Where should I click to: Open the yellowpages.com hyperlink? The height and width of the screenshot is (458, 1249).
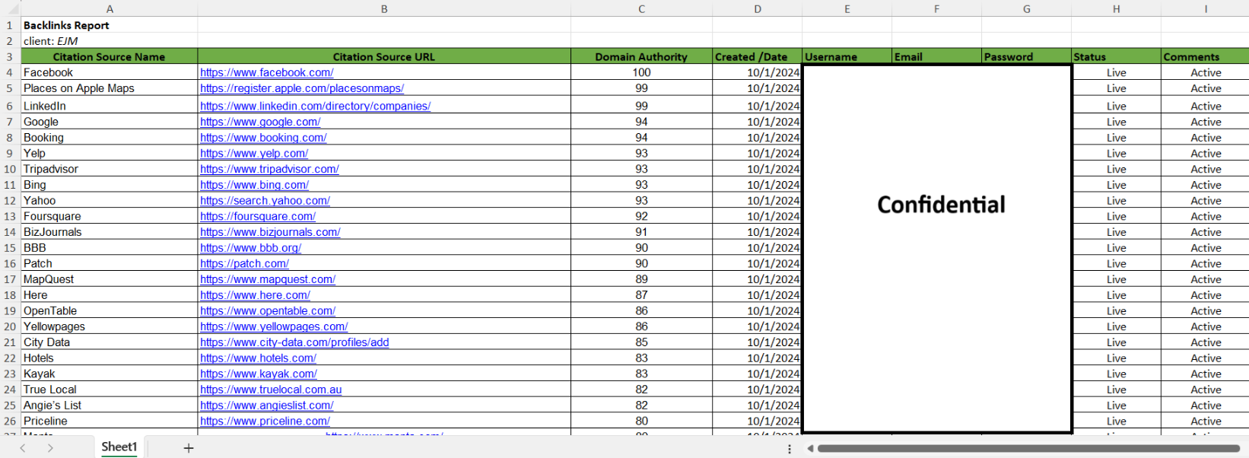pos(274,327)
